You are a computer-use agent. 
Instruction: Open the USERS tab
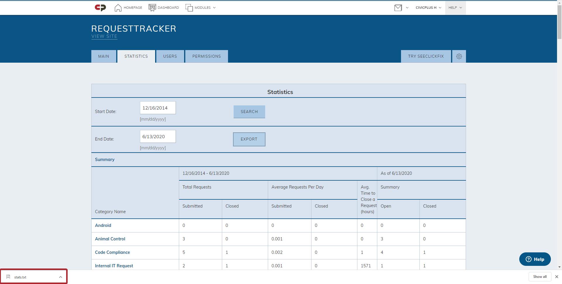[170, 56]
